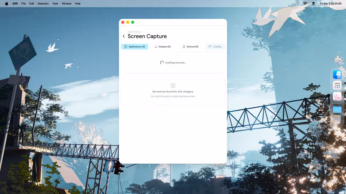Viewport: 346px width, 194px height.
Task: Click 'Try switching tabs or refetching the sources.' hint
Action: (x=173, y=96)
